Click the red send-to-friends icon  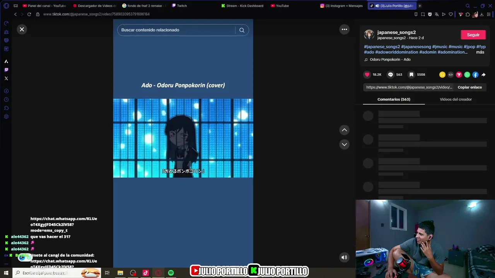pos(459,75)
